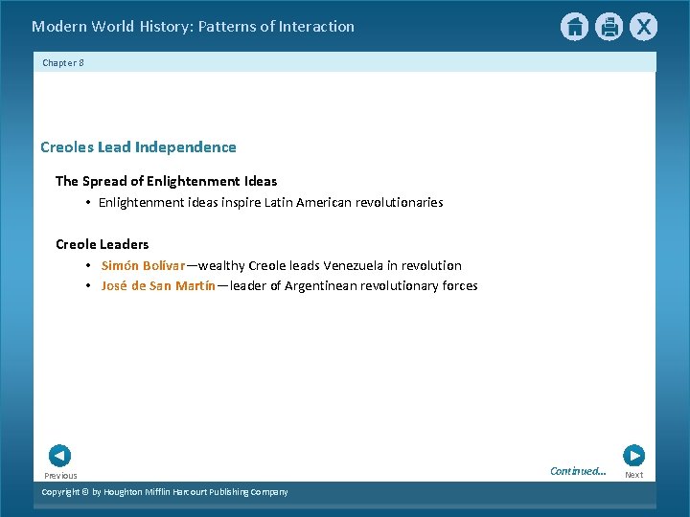Close the presentation with X icon
The width and height of the screenshot is (690, 517).
tap(643, 27)
